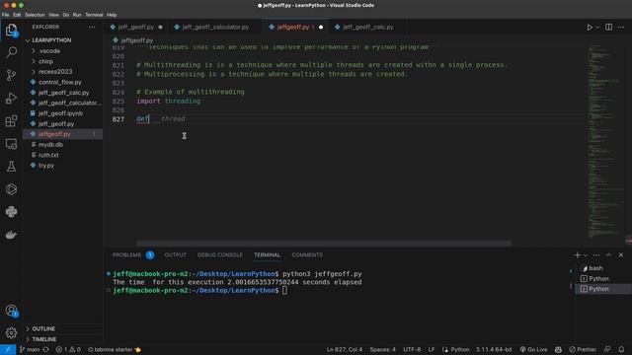632x355 pixels.
Task: Click the Prettier status bar item
Action: [583, 349]
